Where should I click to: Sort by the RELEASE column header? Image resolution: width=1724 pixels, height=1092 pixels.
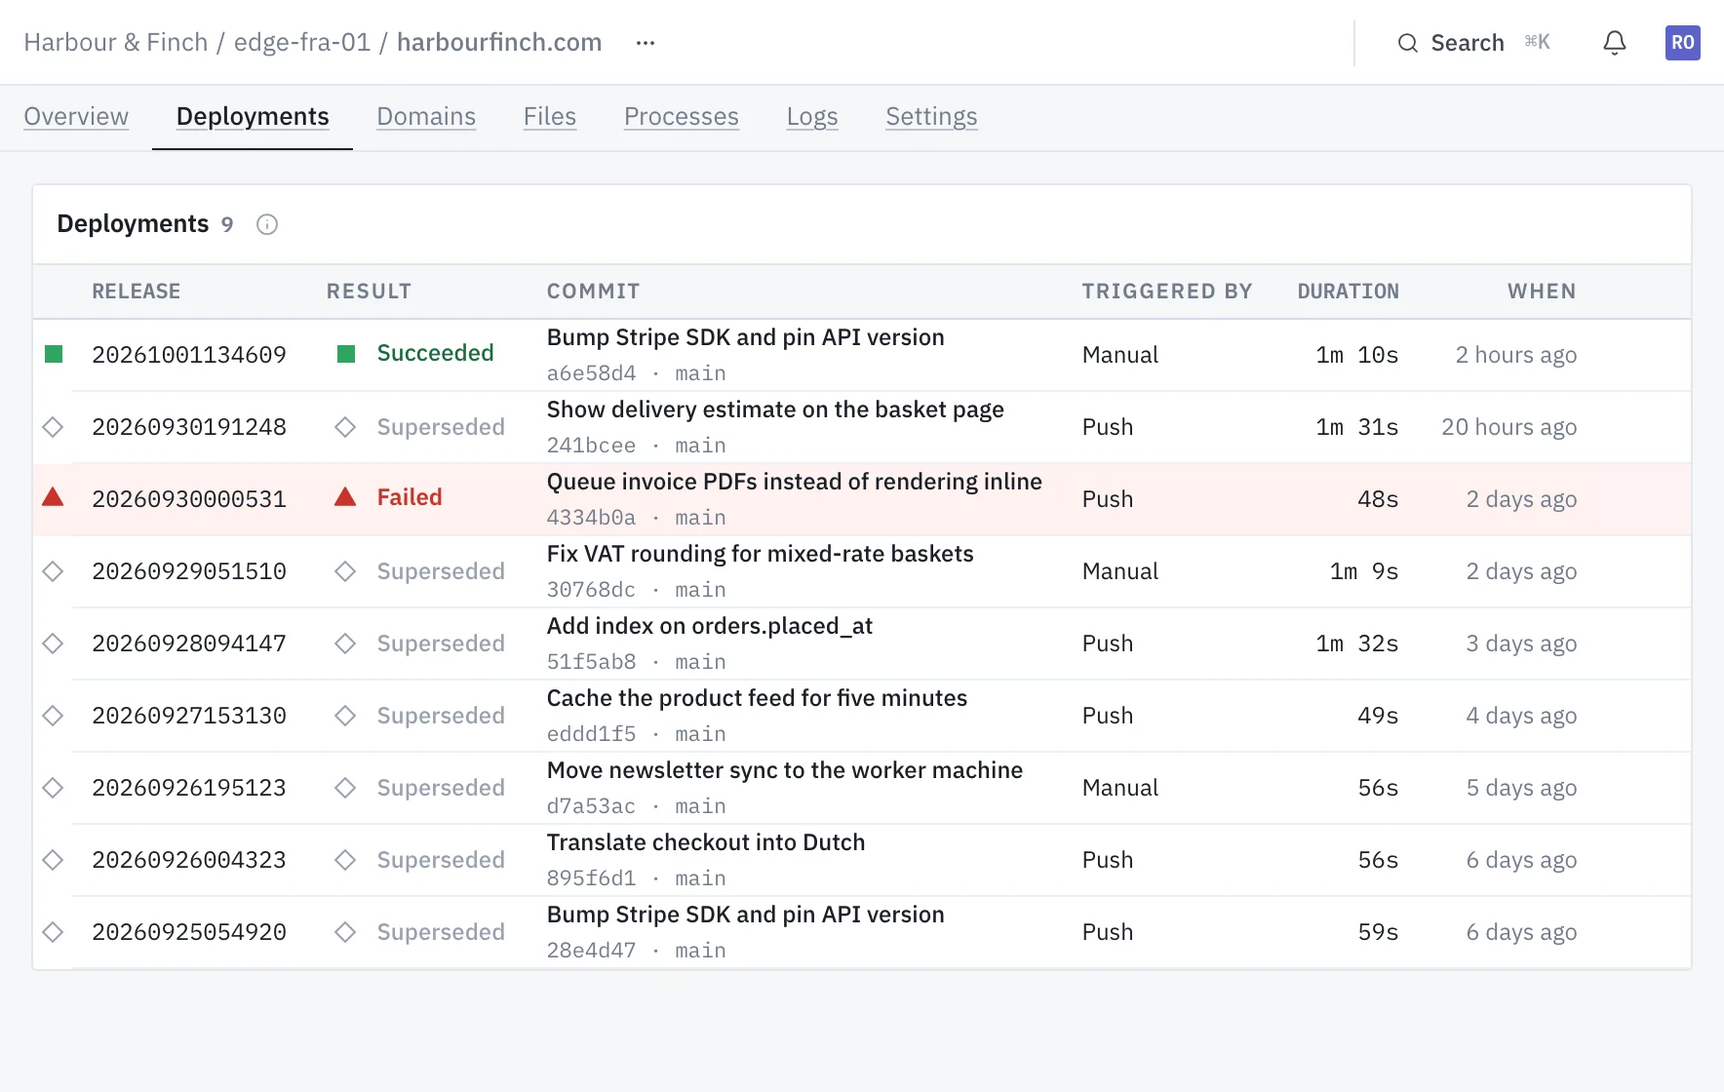tap(137, 292)
